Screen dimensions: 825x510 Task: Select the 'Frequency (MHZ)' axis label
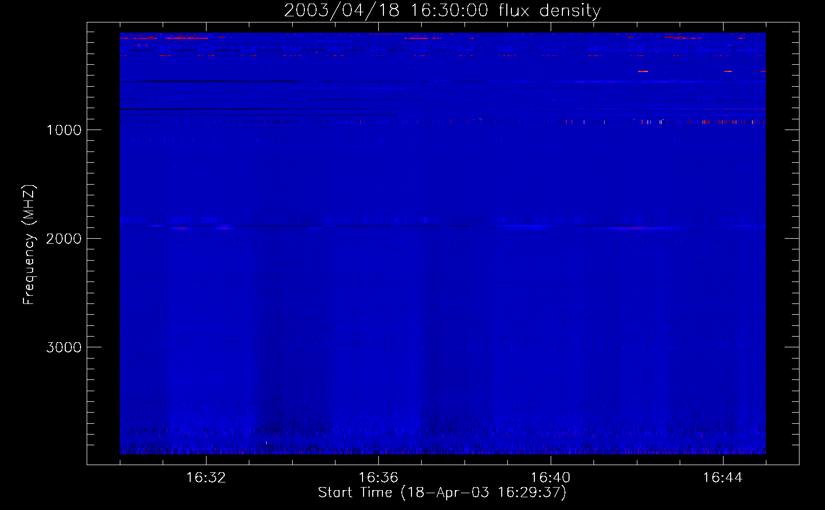(x=29, y=245)
